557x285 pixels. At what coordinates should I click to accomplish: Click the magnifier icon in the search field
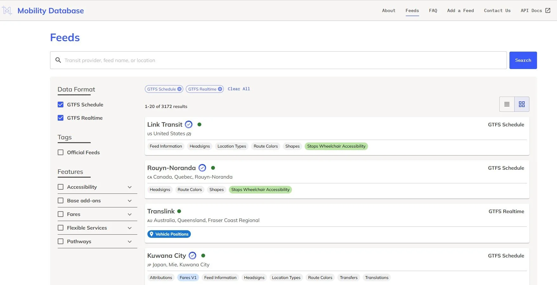[x=58, y=60]
